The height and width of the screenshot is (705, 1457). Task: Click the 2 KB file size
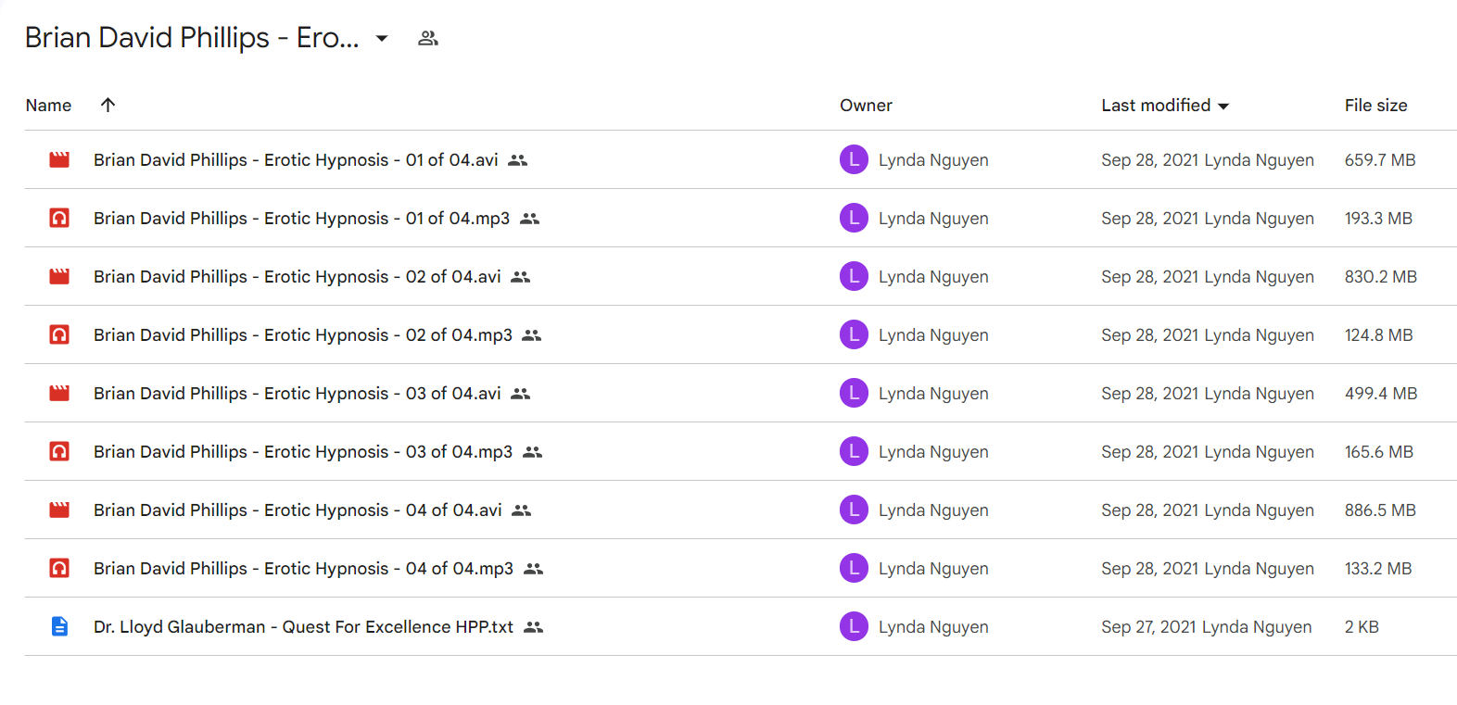[1362, 627]
